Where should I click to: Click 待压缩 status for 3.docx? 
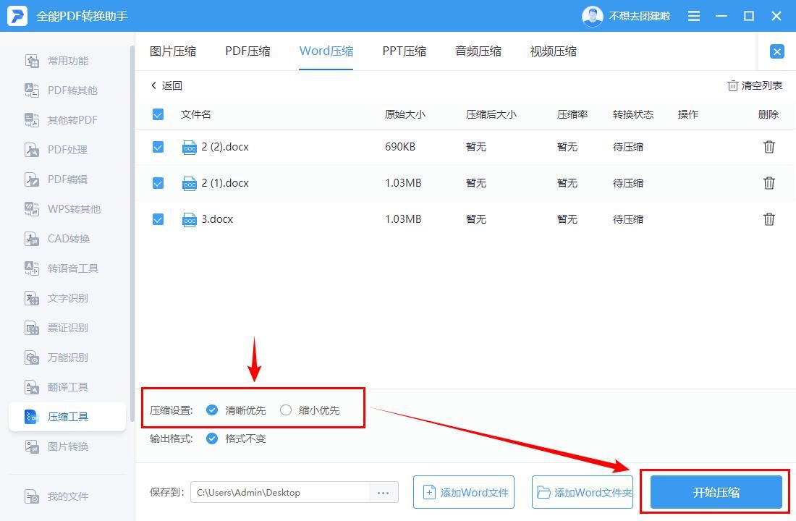tap(628, 219)
